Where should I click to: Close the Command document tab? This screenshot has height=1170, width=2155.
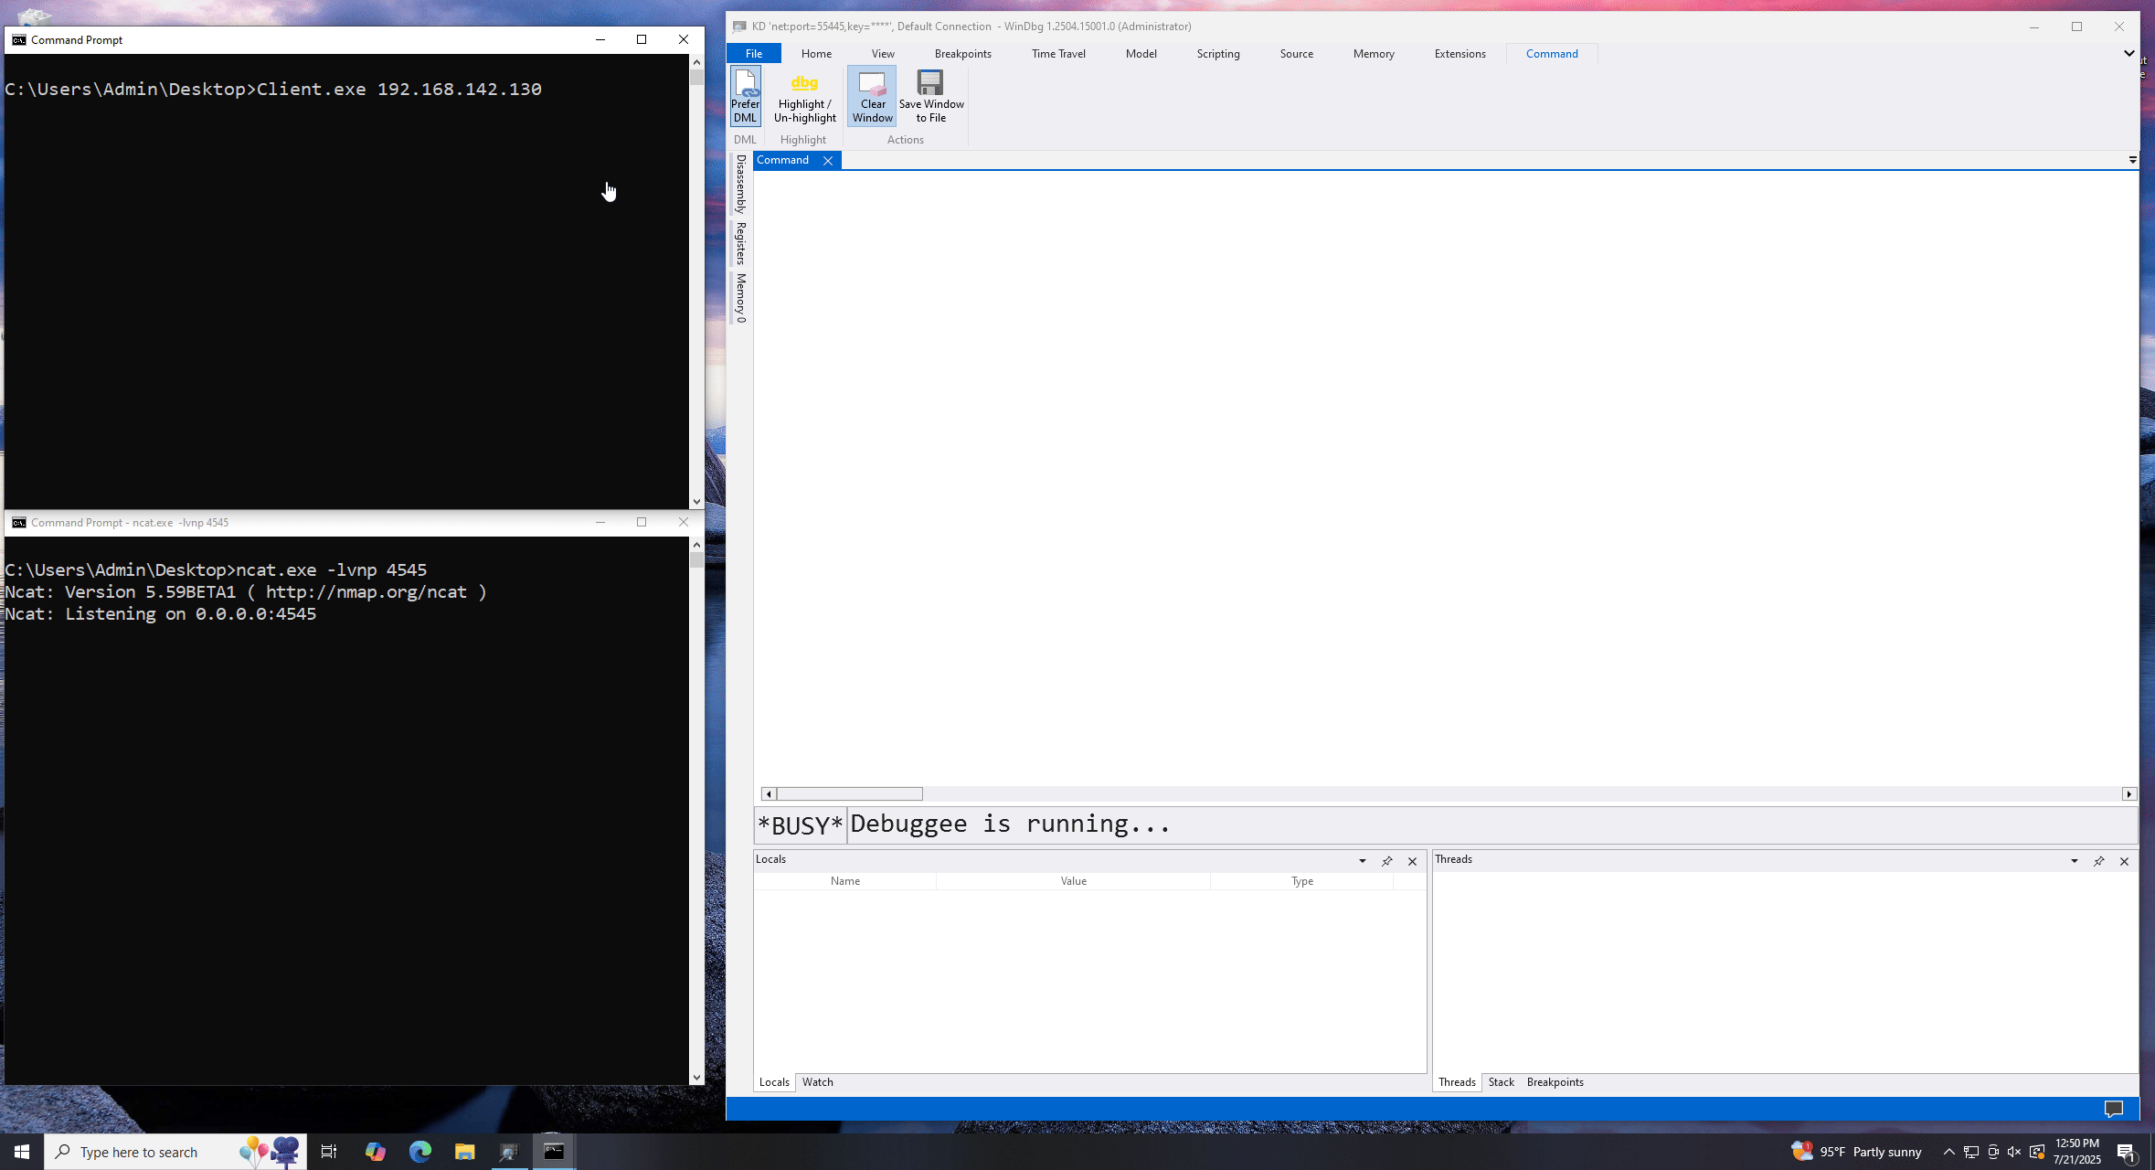pyautogui.click(x=828, y=161)
